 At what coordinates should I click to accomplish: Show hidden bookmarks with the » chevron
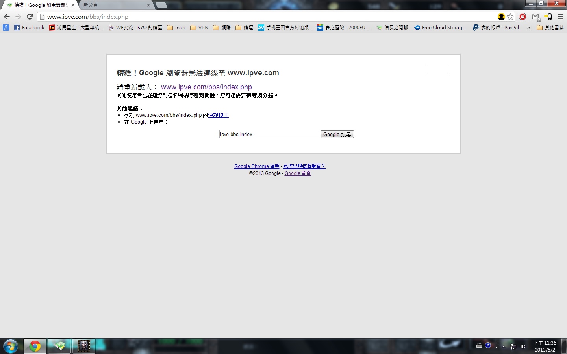click(x=528, y=28)
